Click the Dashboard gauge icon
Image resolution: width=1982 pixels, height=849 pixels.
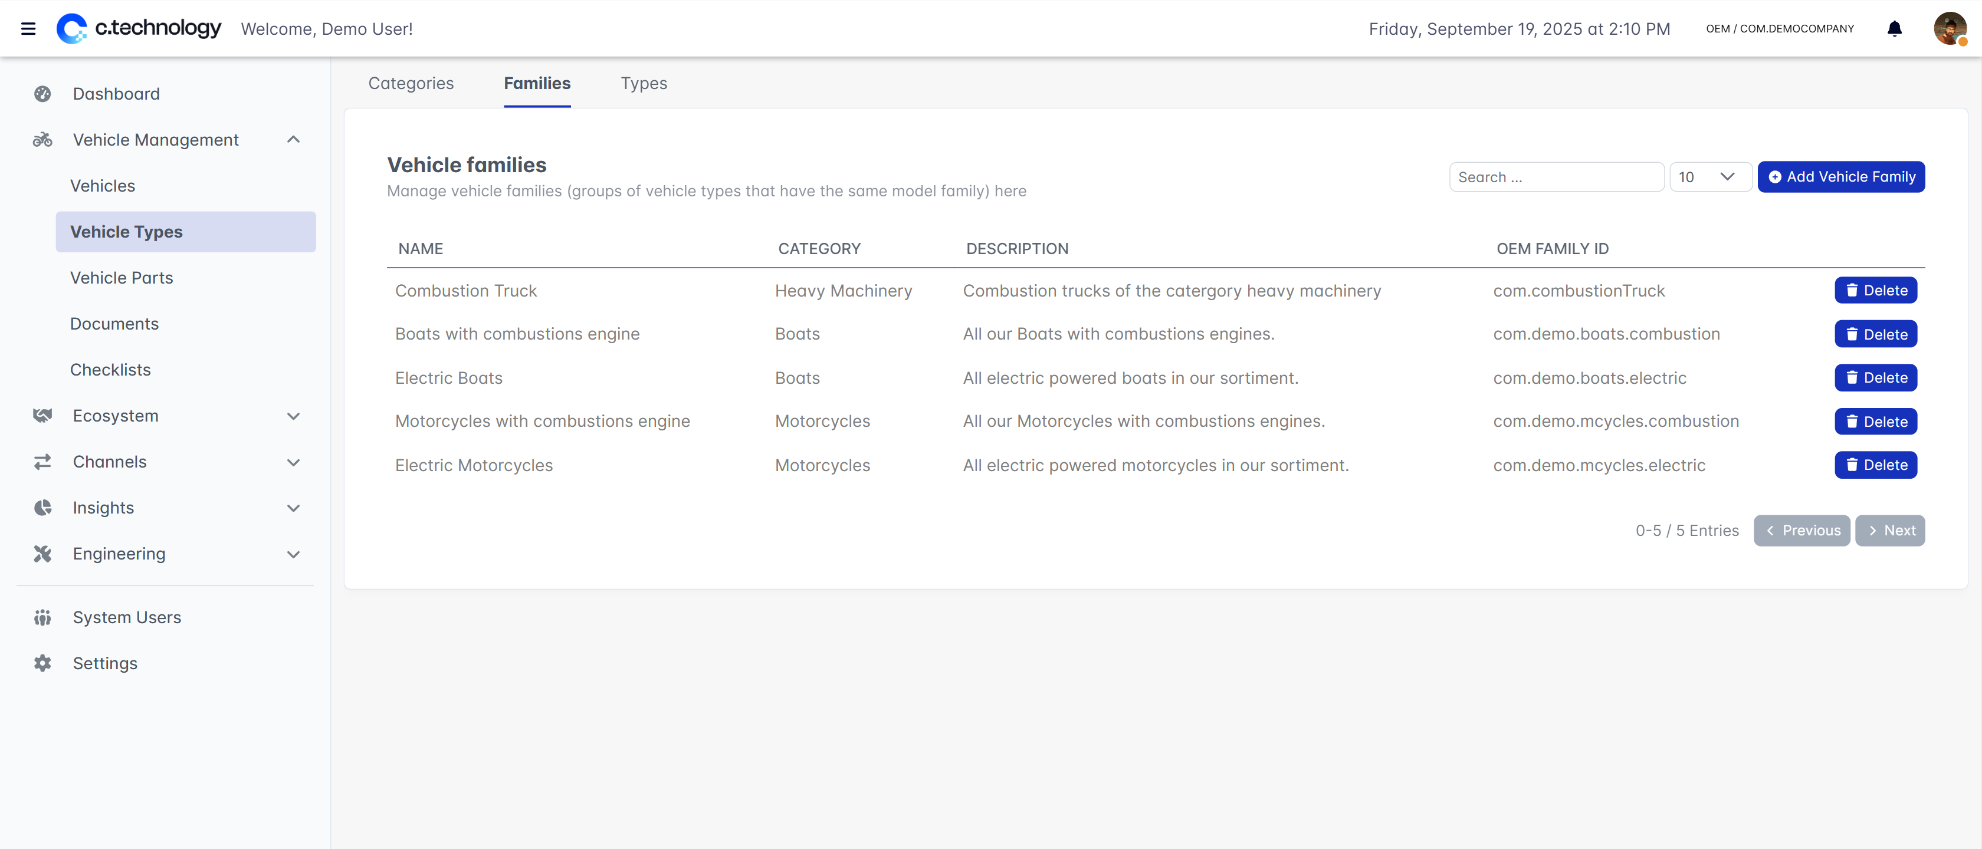coord(42,94)
